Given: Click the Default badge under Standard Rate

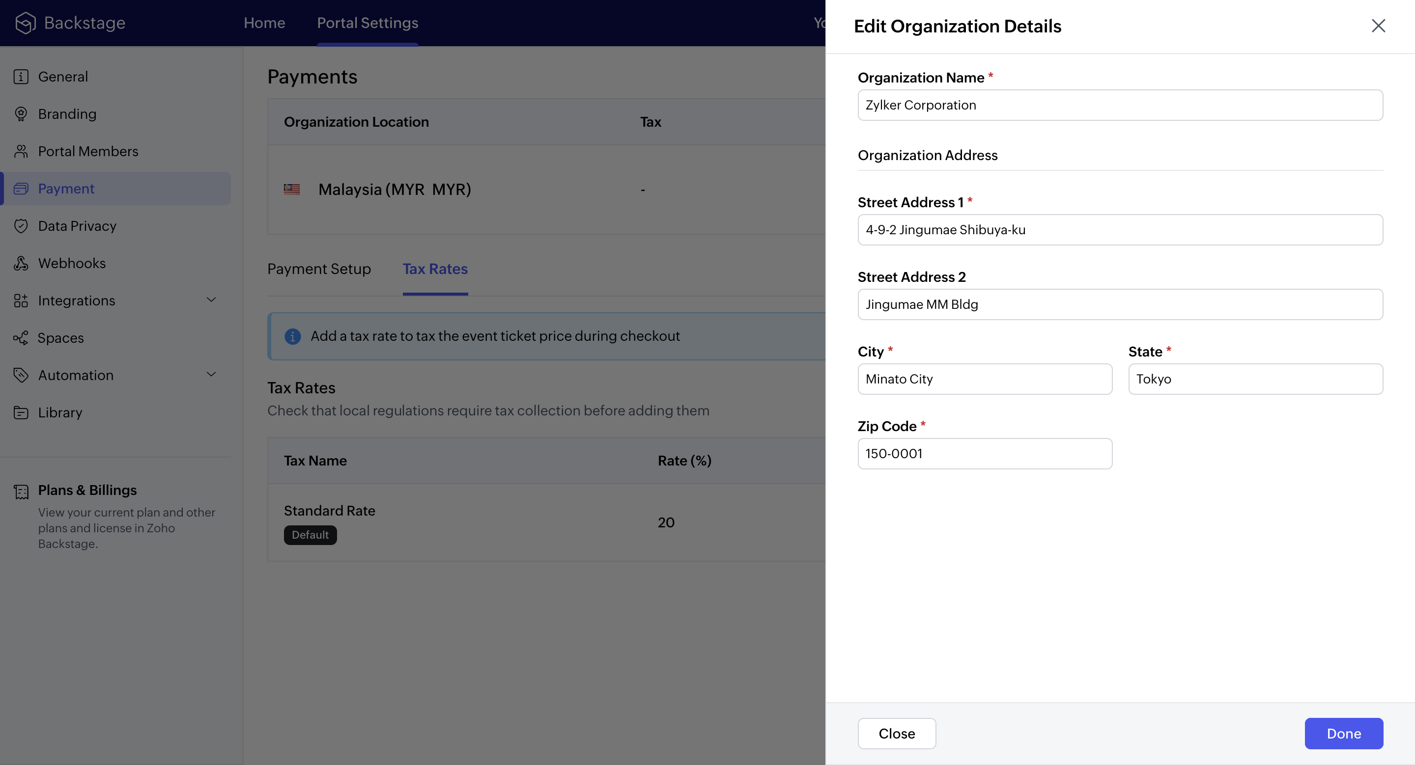Looking at the screenshot, I should coord(311,535).
